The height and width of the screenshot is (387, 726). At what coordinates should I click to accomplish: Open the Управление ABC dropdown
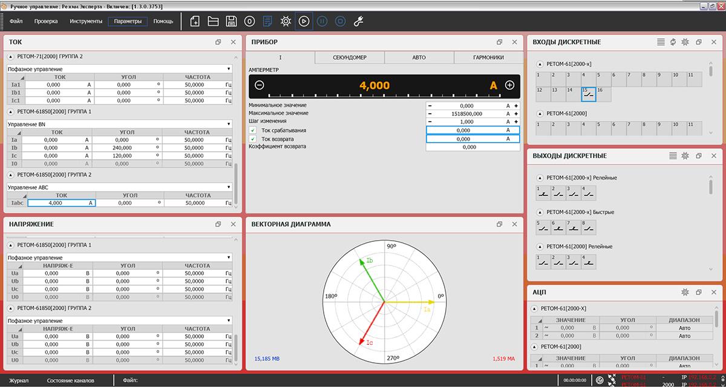point(119,187)
